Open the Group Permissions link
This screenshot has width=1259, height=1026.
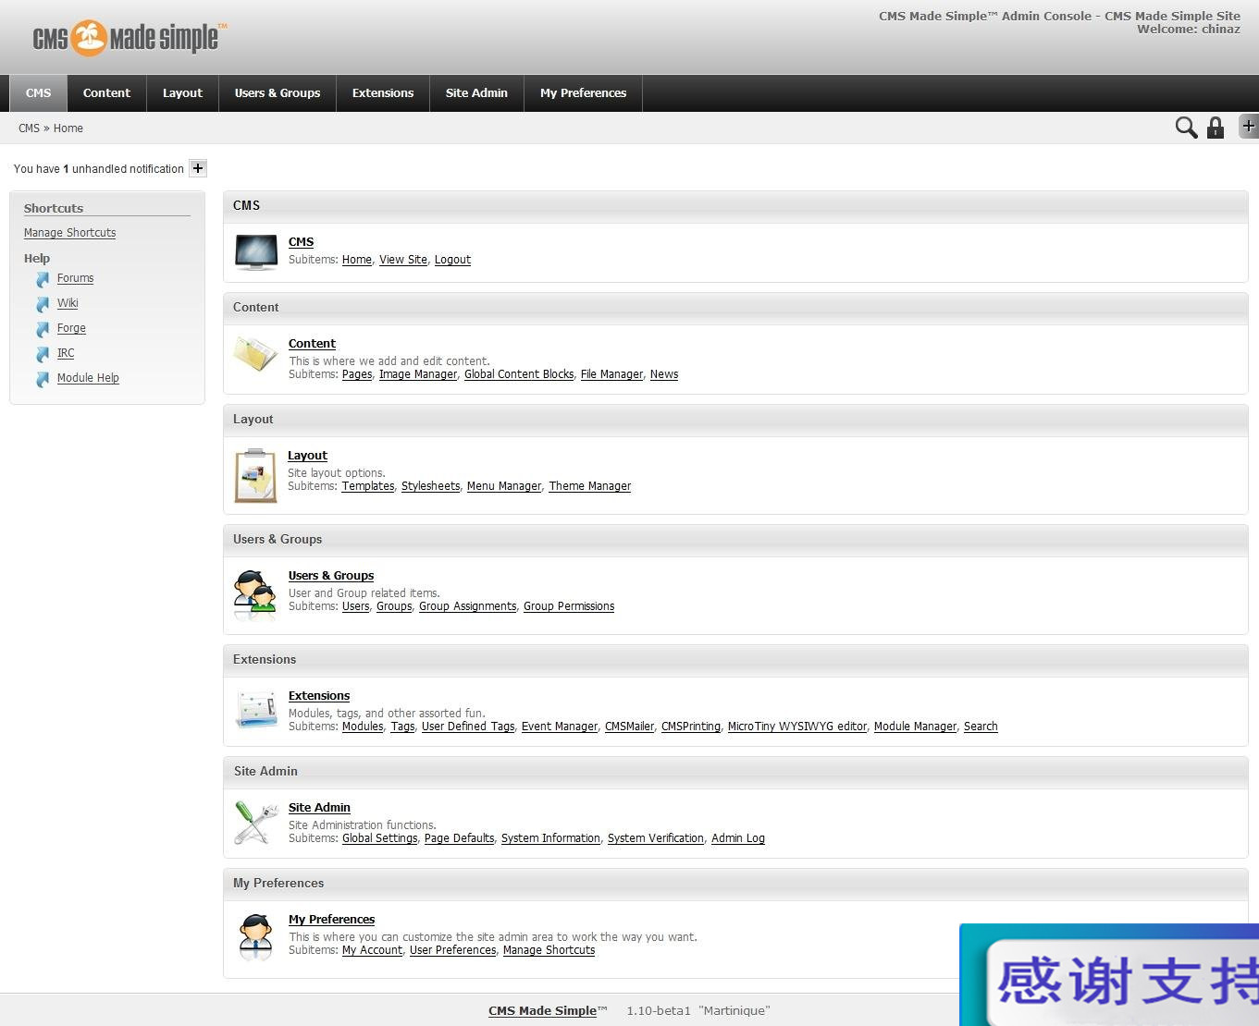pos(569,606)
